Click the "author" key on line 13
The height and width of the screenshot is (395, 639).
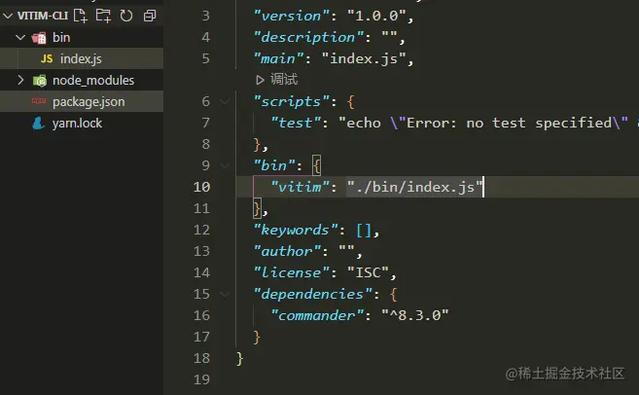pos(287,251)
